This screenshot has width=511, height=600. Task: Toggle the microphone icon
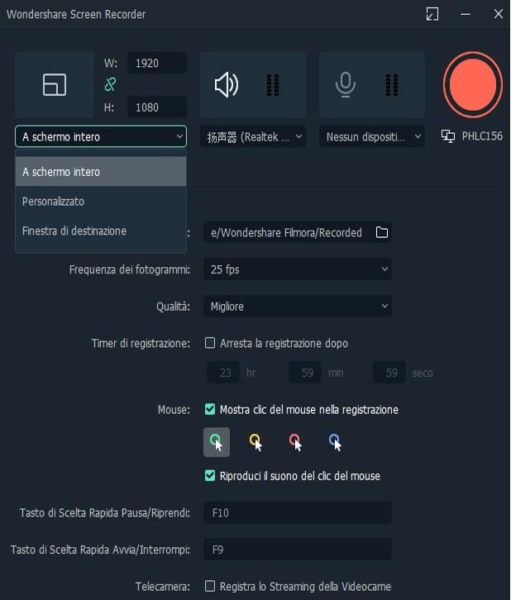pos(346,84)
